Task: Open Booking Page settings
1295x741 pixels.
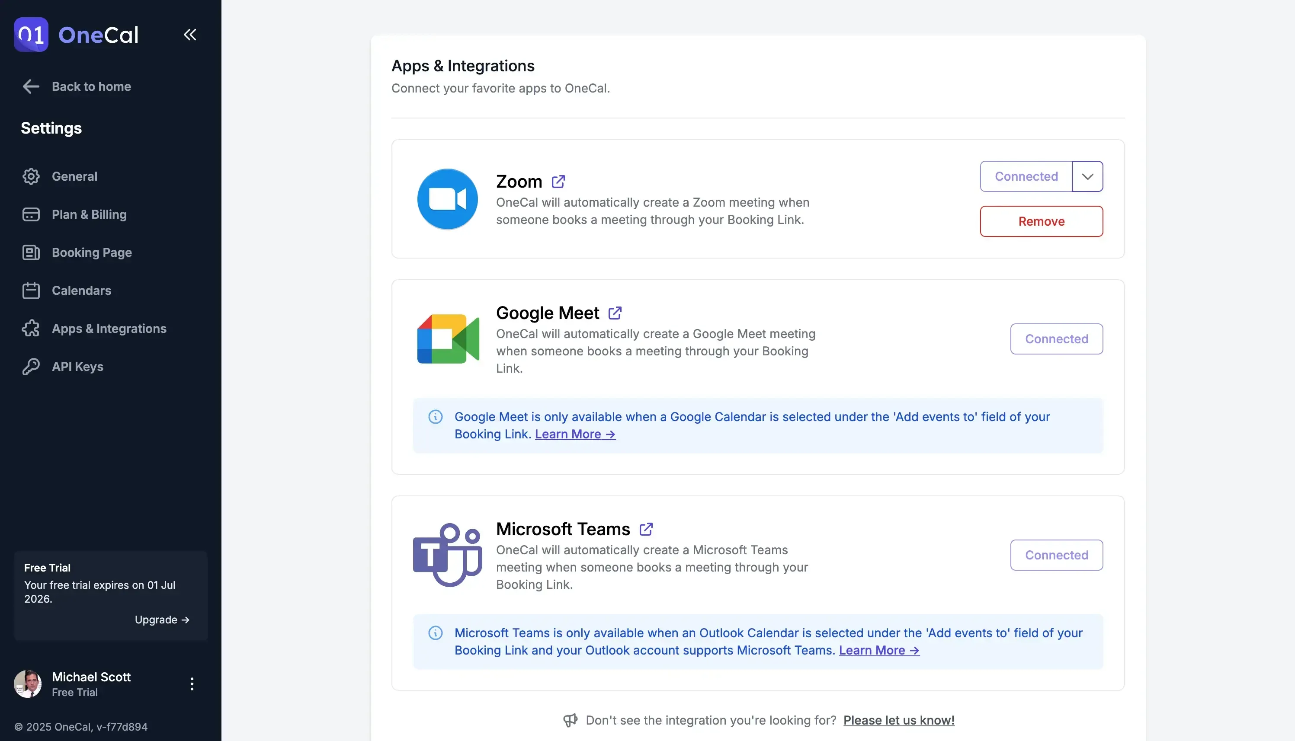Action: click(x=92, y=252)
